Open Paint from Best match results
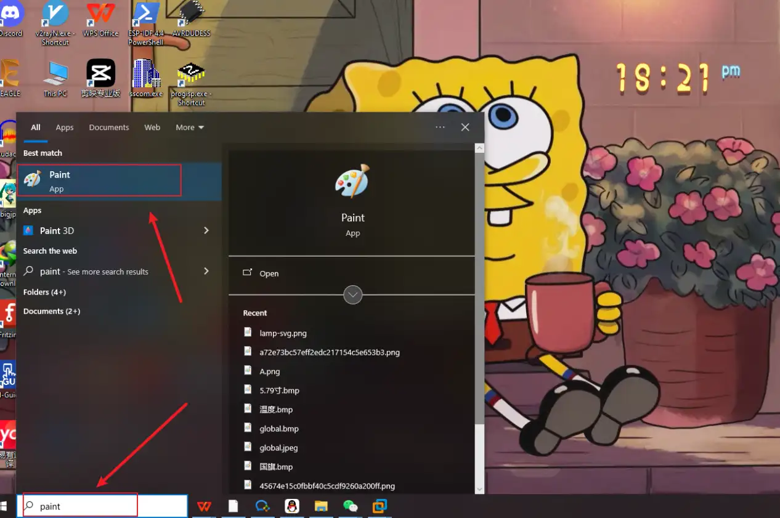The image size is (780, 518). coord(99,180)
